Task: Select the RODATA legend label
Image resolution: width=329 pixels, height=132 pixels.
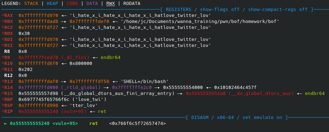Action: click(132, 4)
